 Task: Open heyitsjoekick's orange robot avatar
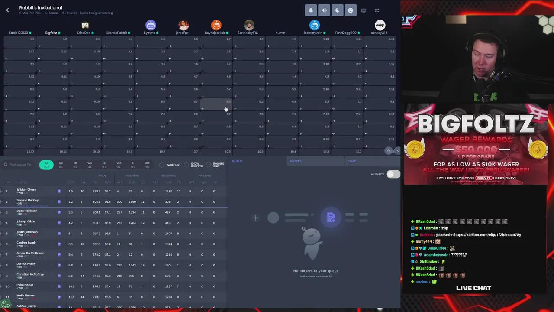click(x=216, y=25)
